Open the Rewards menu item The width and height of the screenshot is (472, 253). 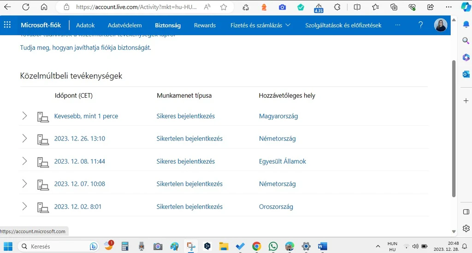pos(205,25)
